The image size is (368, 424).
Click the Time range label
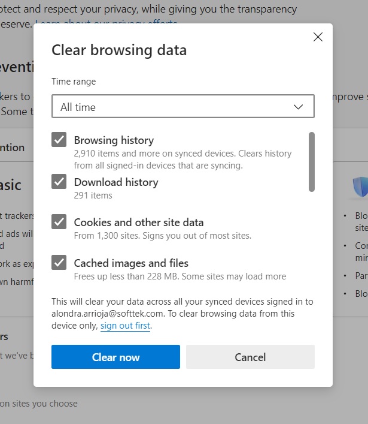click(74, 82)
